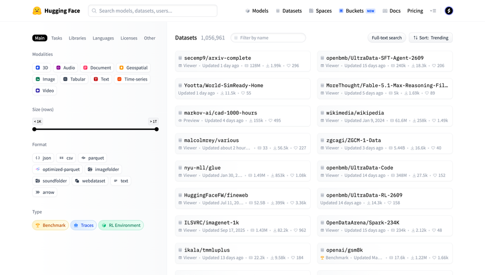Filter by optimized-parquet format

58,169
